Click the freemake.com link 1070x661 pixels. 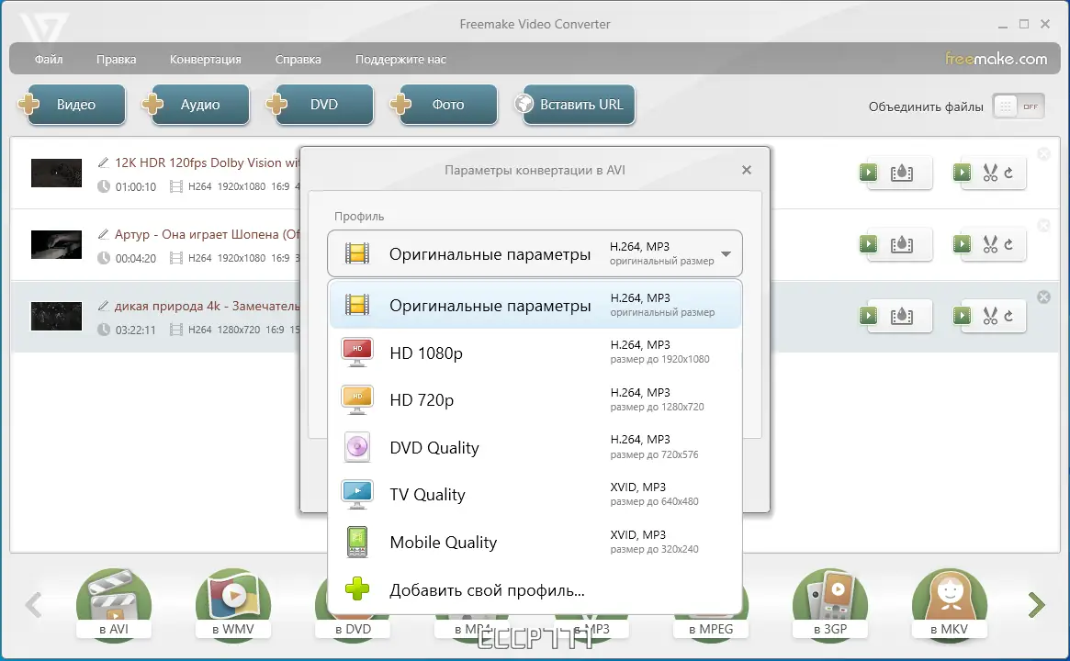(996, 59)
